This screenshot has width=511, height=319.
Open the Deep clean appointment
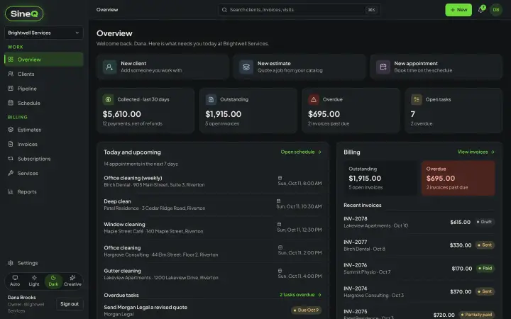coord(213,205)
